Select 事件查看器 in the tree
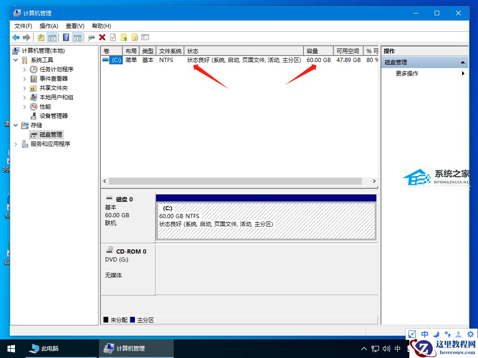The image size is (478, 358). pyautogui.click(x=54, y=78)
